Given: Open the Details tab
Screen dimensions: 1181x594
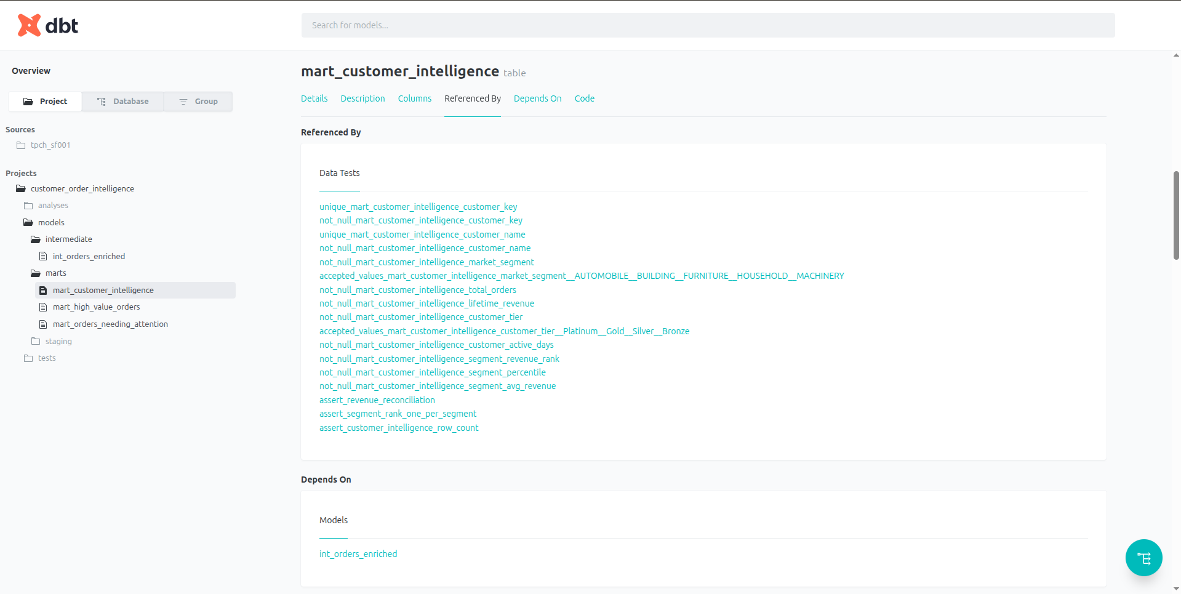Looking at the screenshot, I should click(x=314, y=98).
